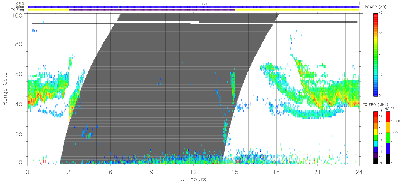Click the UT hours x-axis title
The image size is (404, 186).
[193, 179]
